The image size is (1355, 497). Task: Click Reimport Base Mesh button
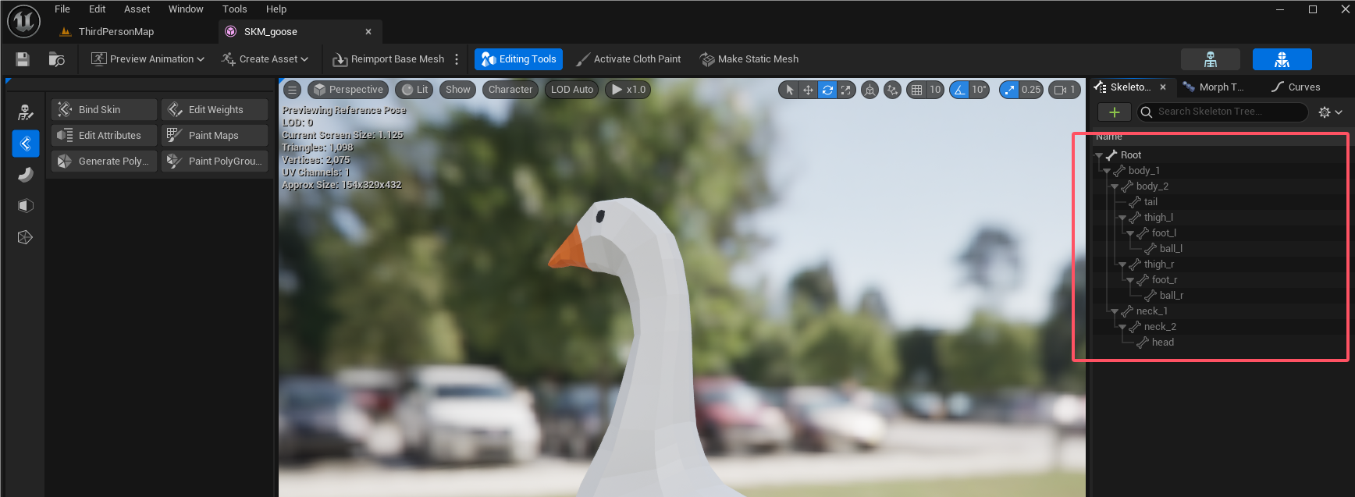tap(389, 59)
